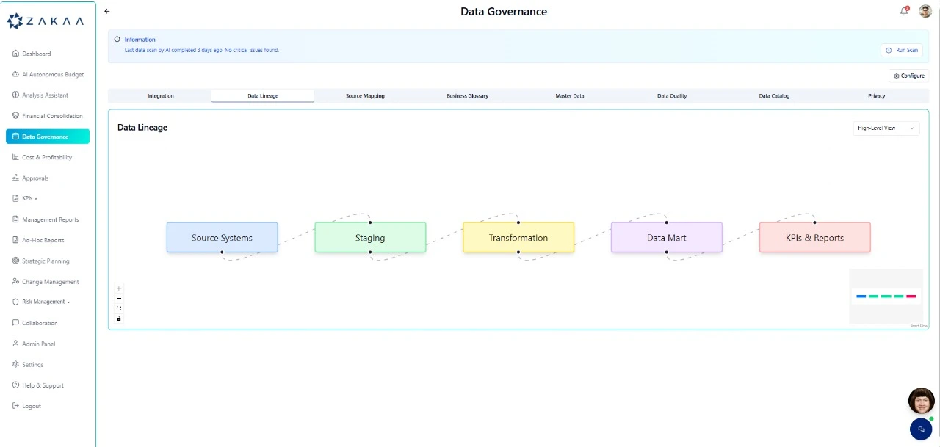
Task: Click the Configure button
Action: coord(908,76)
